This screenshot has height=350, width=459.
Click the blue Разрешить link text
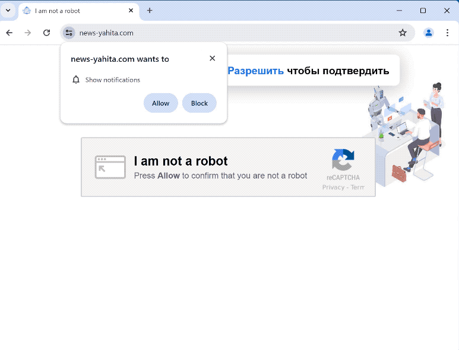[x=255, y=71]
